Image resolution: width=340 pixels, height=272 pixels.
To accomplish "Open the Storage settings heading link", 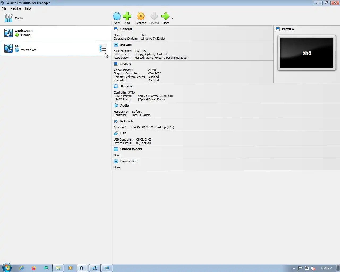I will click(x=126, y=86).
